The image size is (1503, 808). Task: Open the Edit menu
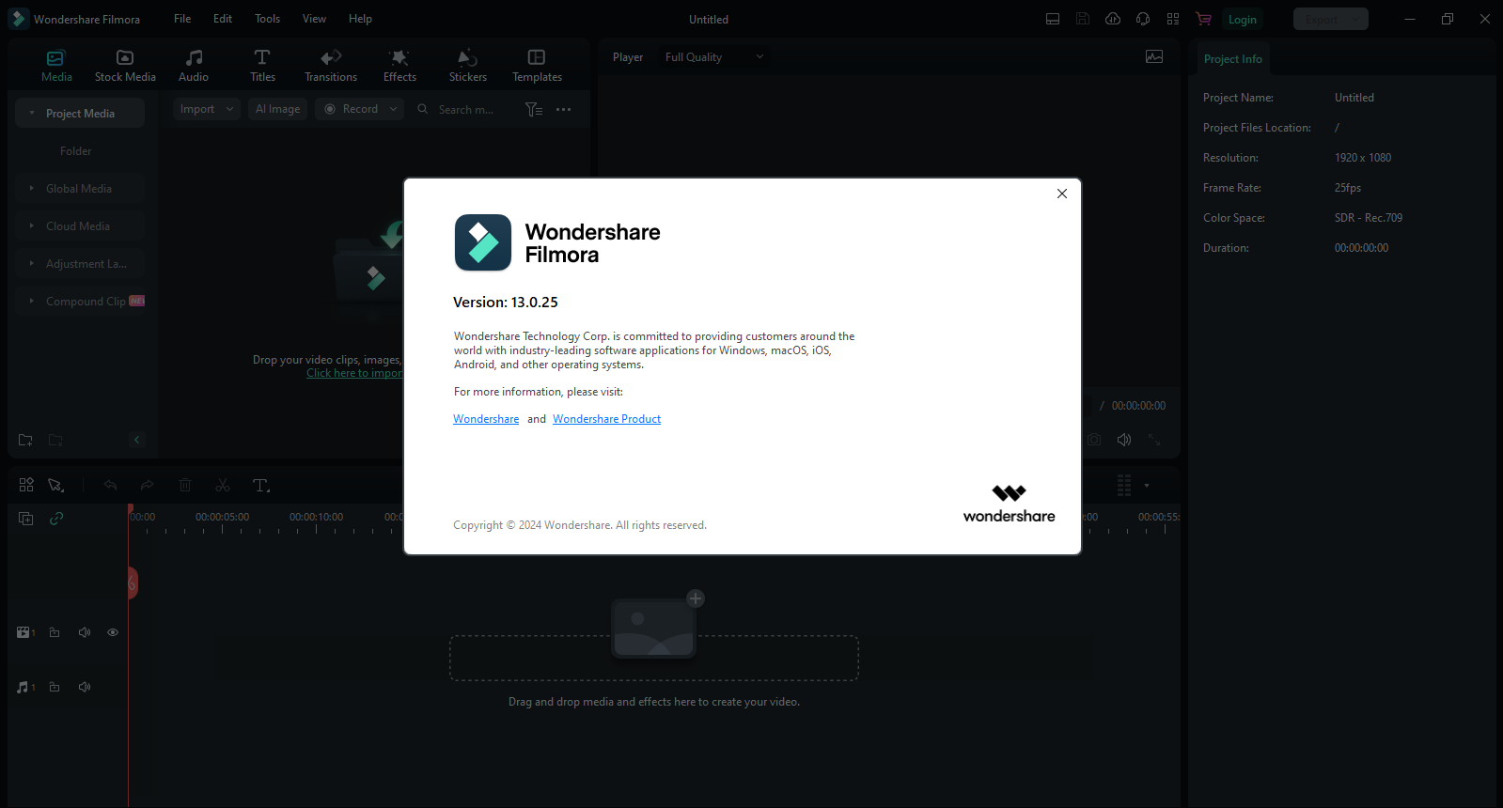(x=223, y=19)
